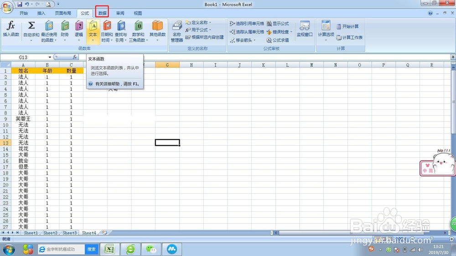Open Windows Start button
This screenshot has height=256, width=456.
pyautogui.click(x=9, y=249)
